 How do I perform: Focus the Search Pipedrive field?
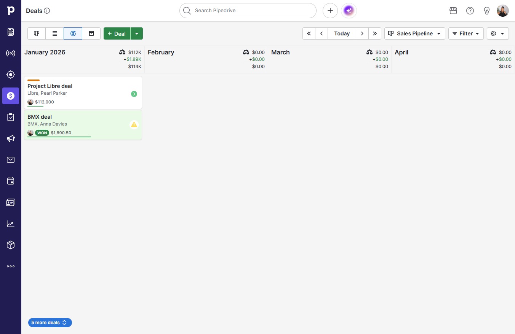(x=248, y=11)
